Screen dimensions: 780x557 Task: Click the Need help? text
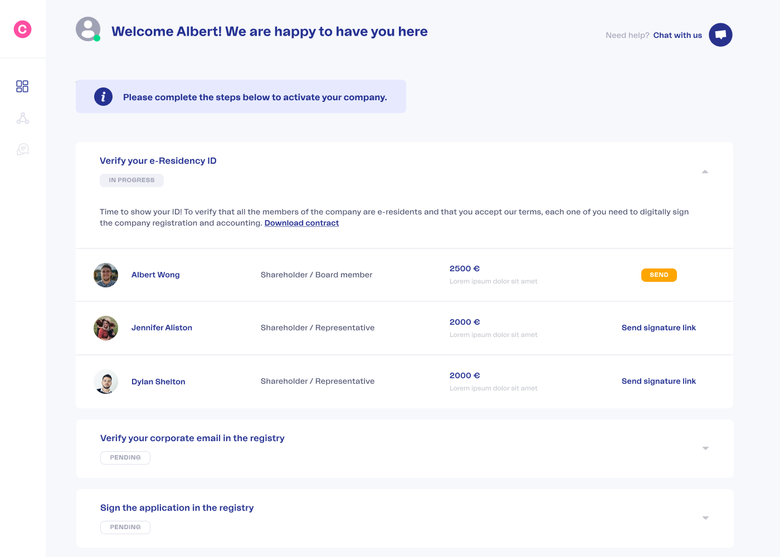click(627, 35)
